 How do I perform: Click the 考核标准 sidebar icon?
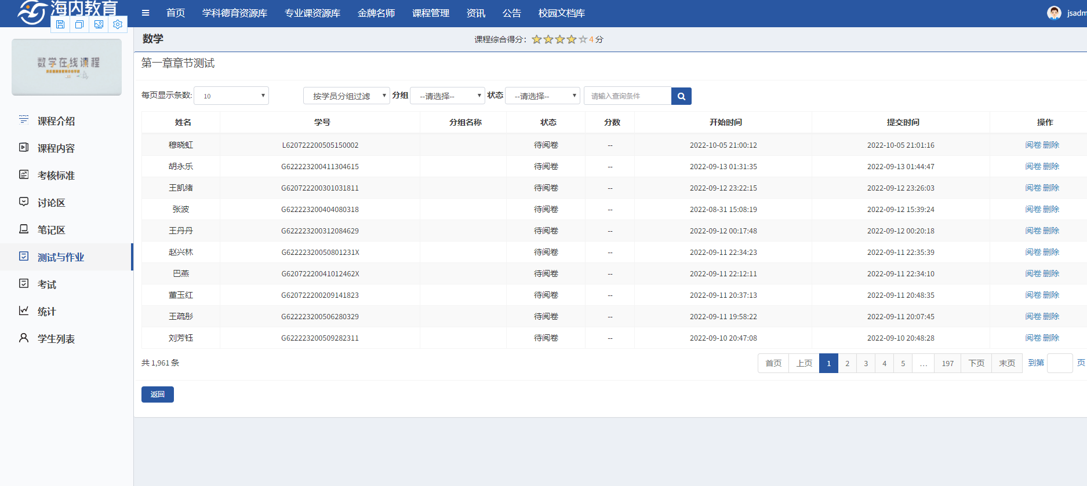click(24, 174)
